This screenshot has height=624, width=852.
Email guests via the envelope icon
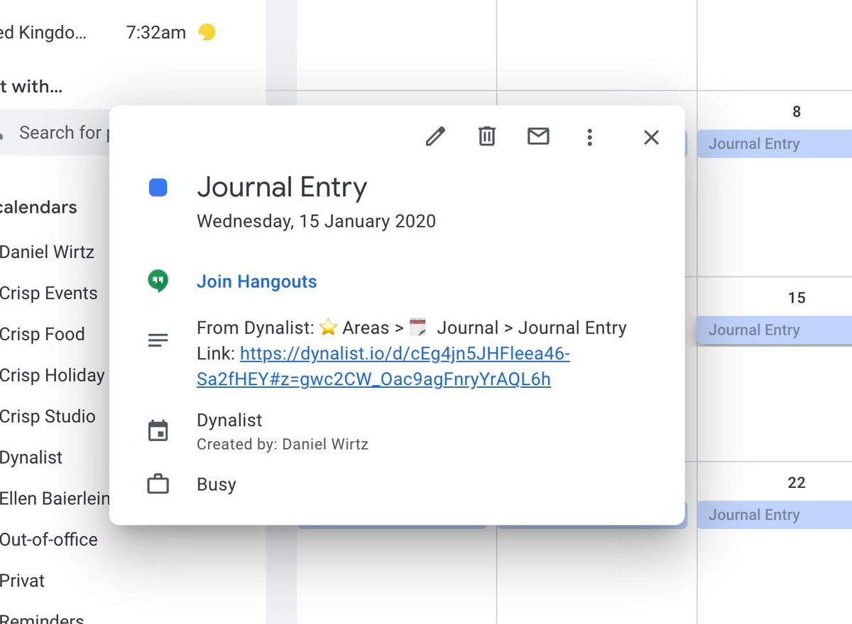(538, 136)
